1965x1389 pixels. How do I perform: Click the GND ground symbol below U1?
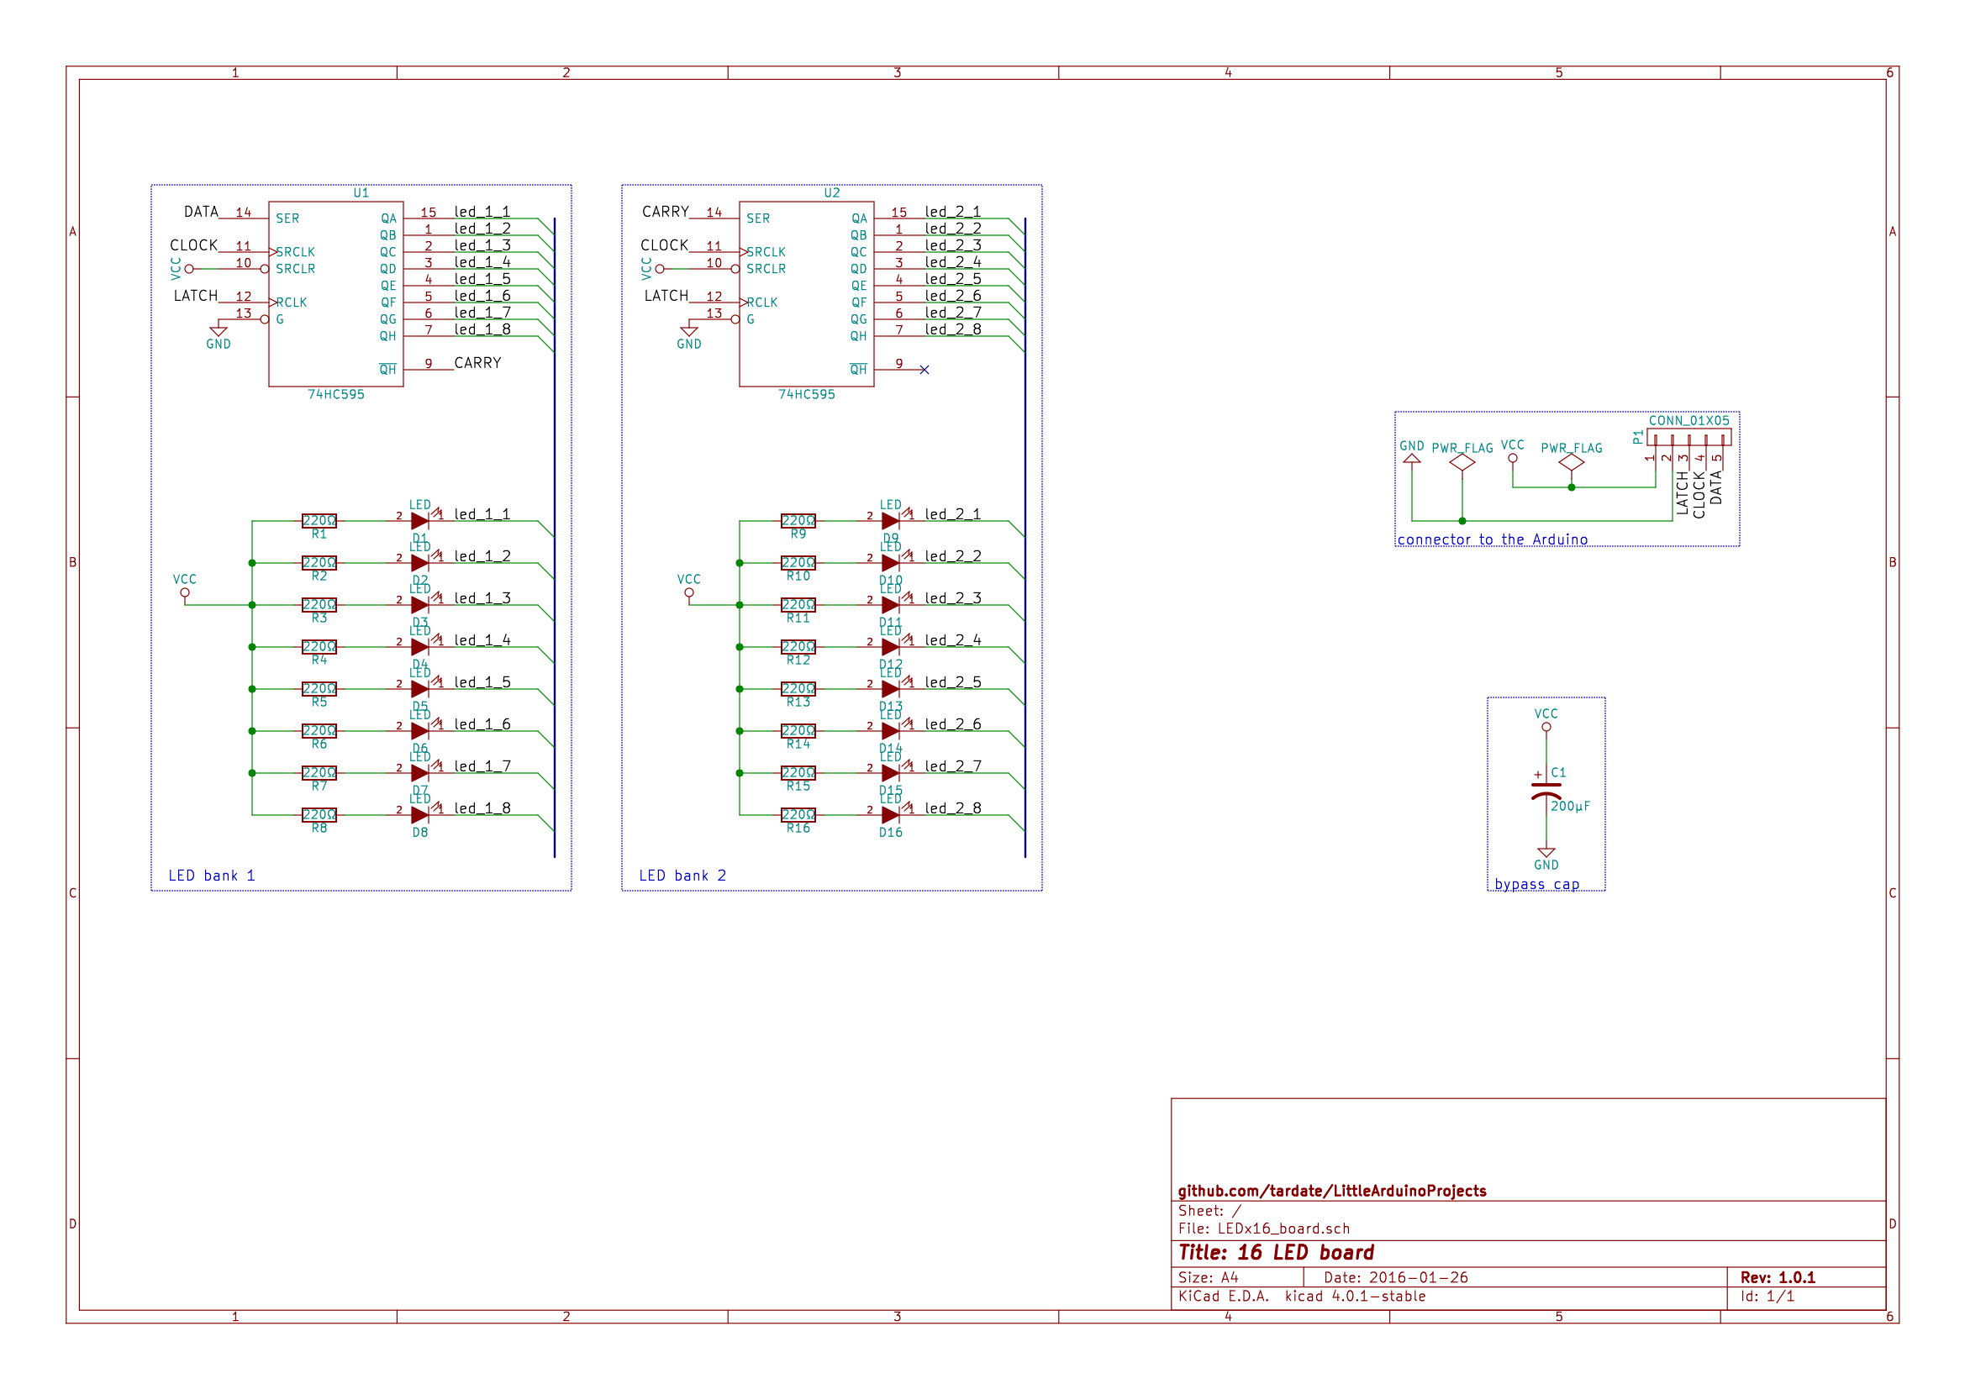coord(218,329)
